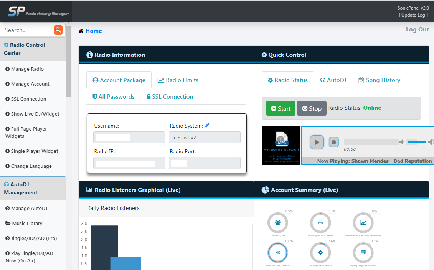The height and width of the screenshot is (270, 434).
Task: Click the player seek progress bar
Action: (x=371, y=142)
